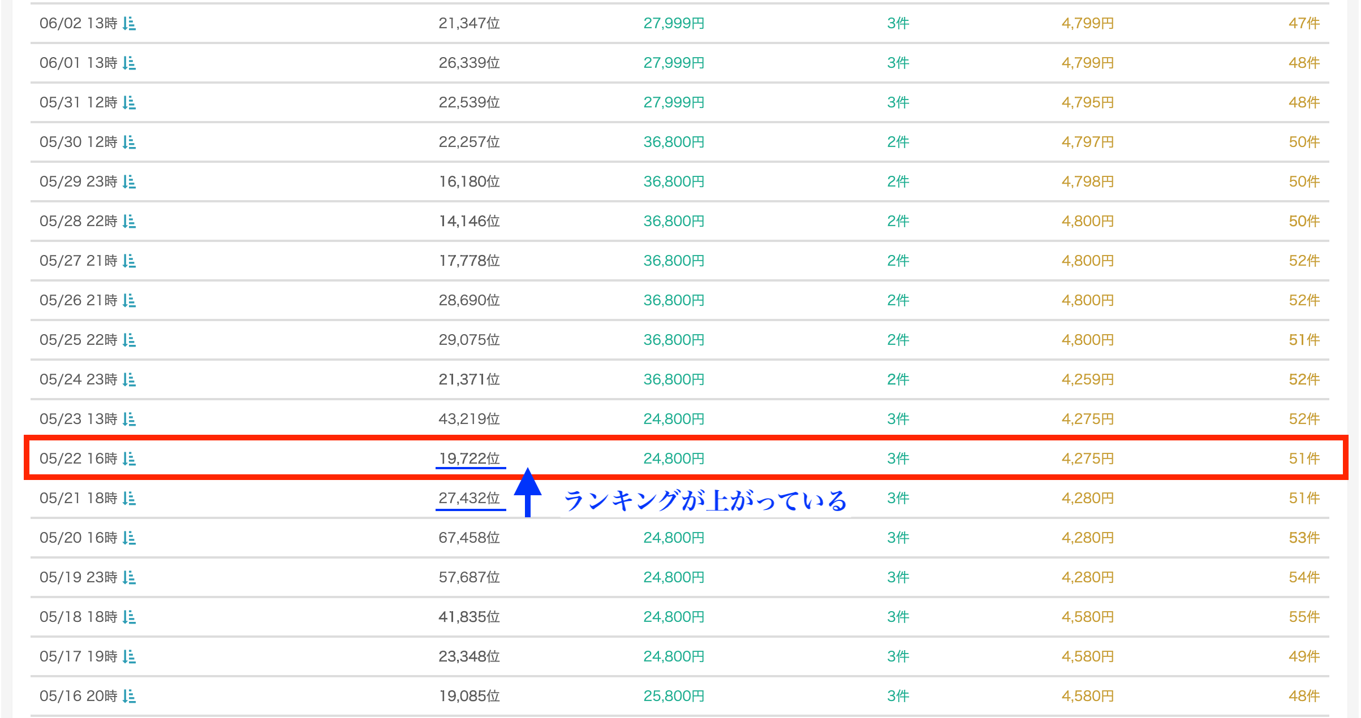Open the sort icon for 05/22 16時
This screenshot has height=718, width=1361.
tap(129, 459)
